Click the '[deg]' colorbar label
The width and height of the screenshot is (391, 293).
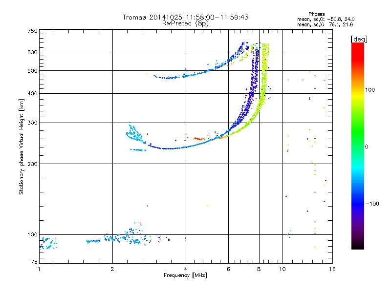click(359, 39)
